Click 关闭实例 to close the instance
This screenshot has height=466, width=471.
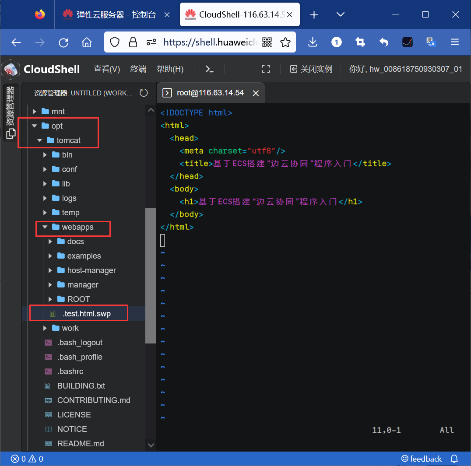coord(312,69)
